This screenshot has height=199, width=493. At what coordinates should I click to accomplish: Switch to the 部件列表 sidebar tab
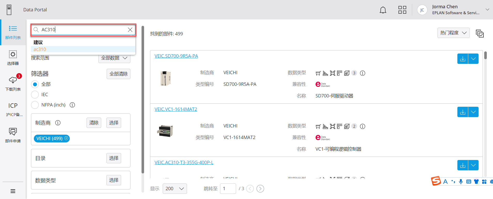(x=13, y=32)
